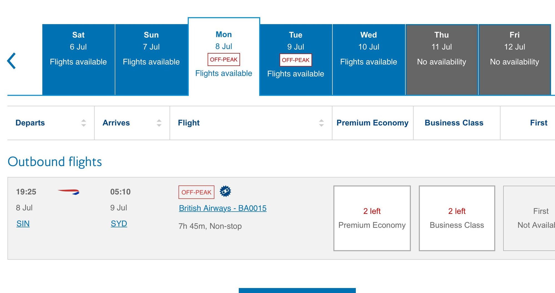Go to previous week of dates
555x293 pixels.
click(x=12, y=61)
